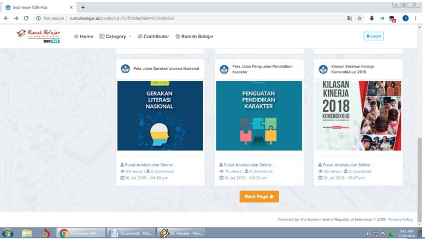Open the Windows Start button
The width and height of the screenshot is (425, 239).
click(8, 233)
